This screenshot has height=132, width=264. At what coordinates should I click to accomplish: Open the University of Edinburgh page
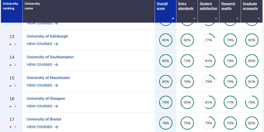coord(47,36)
